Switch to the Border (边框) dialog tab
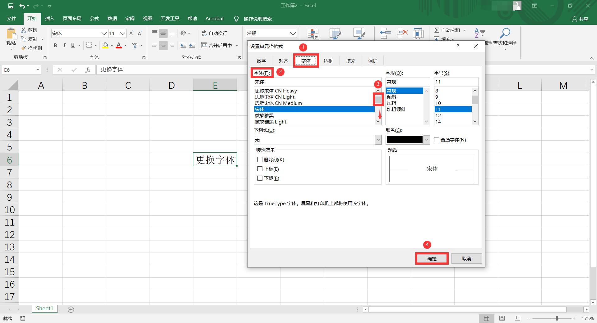 (x=328, y=61)
